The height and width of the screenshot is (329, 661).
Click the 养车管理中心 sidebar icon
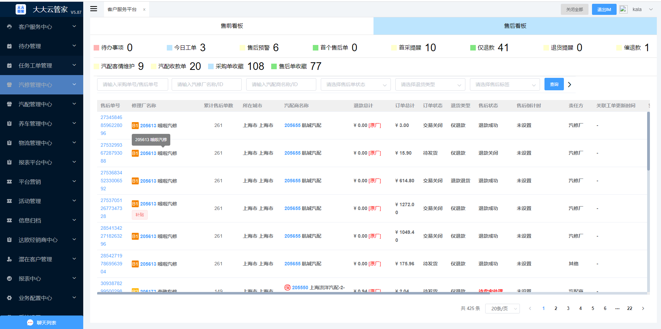coord(9,124)
